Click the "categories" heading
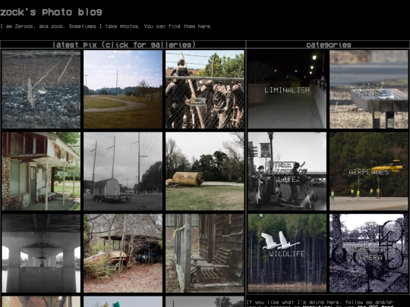Image resolution: width=410 pixels, height=307 pixels. pyautogui.click(x=329, y=45)
